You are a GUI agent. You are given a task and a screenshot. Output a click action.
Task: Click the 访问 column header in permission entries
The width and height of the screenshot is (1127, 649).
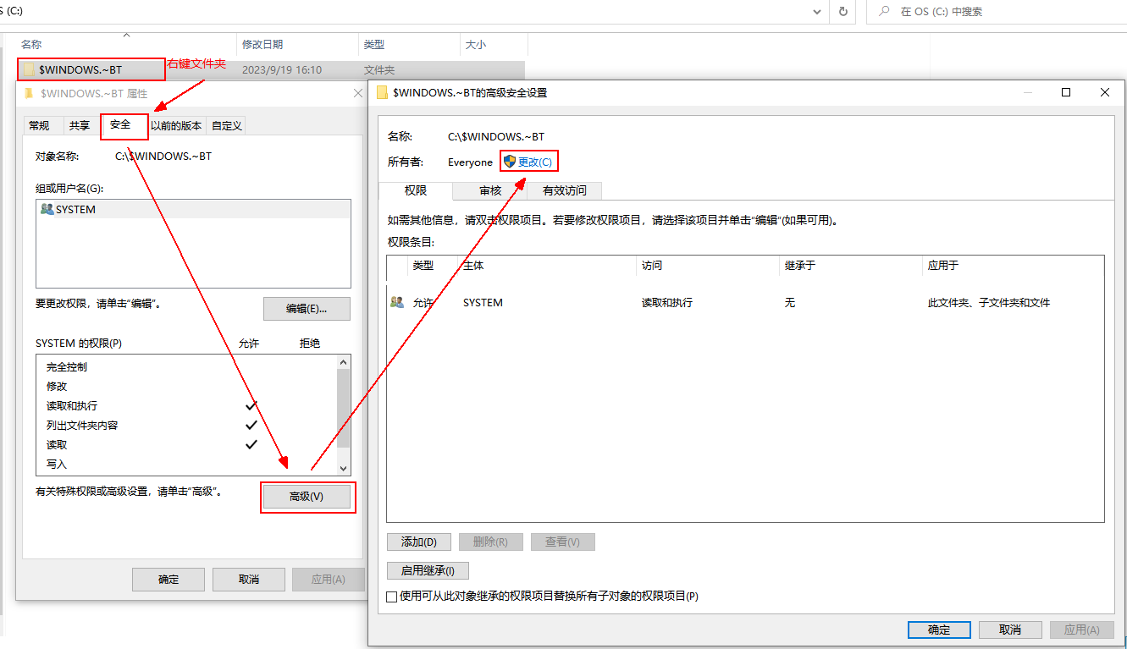pos(652,266)
